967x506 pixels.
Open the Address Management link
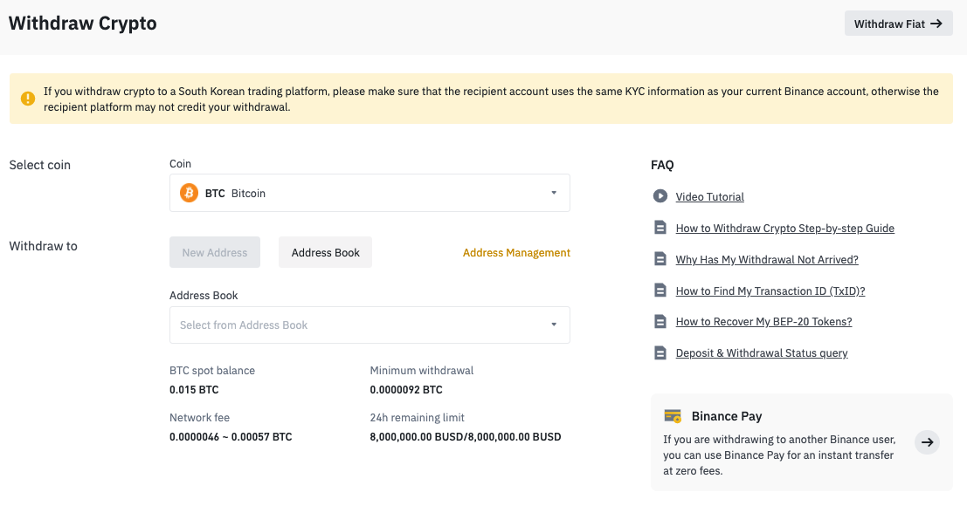(516, 252)
